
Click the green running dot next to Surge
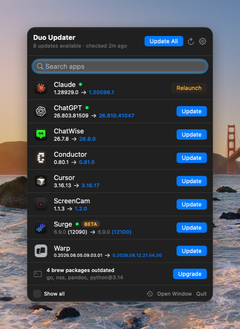tap(77, 224)
